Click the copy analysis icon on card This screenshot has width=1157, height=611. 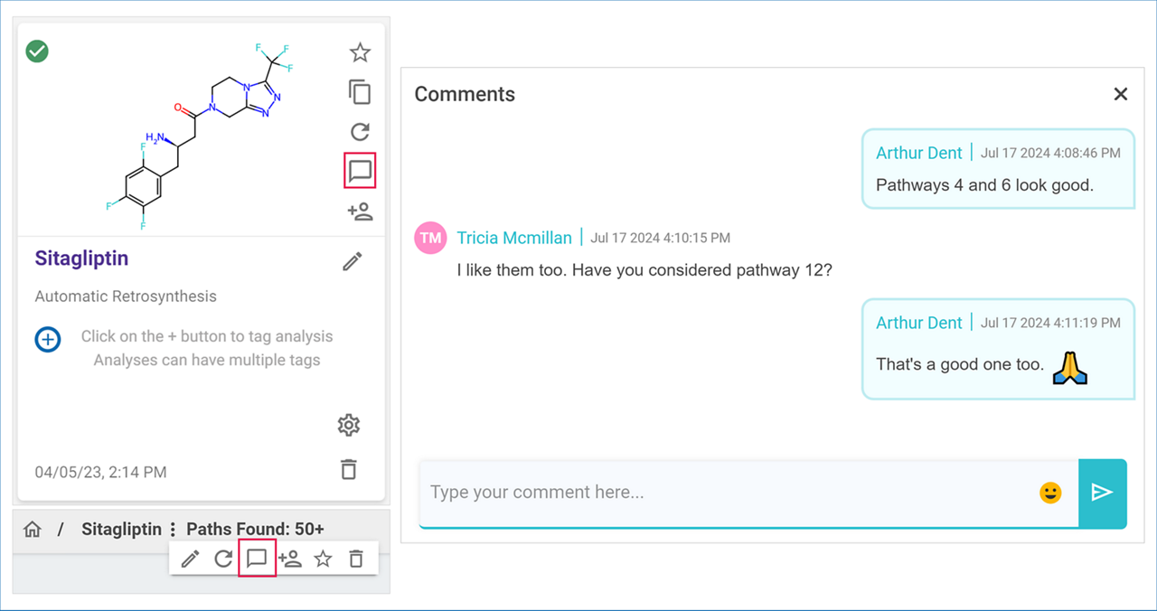360,92
